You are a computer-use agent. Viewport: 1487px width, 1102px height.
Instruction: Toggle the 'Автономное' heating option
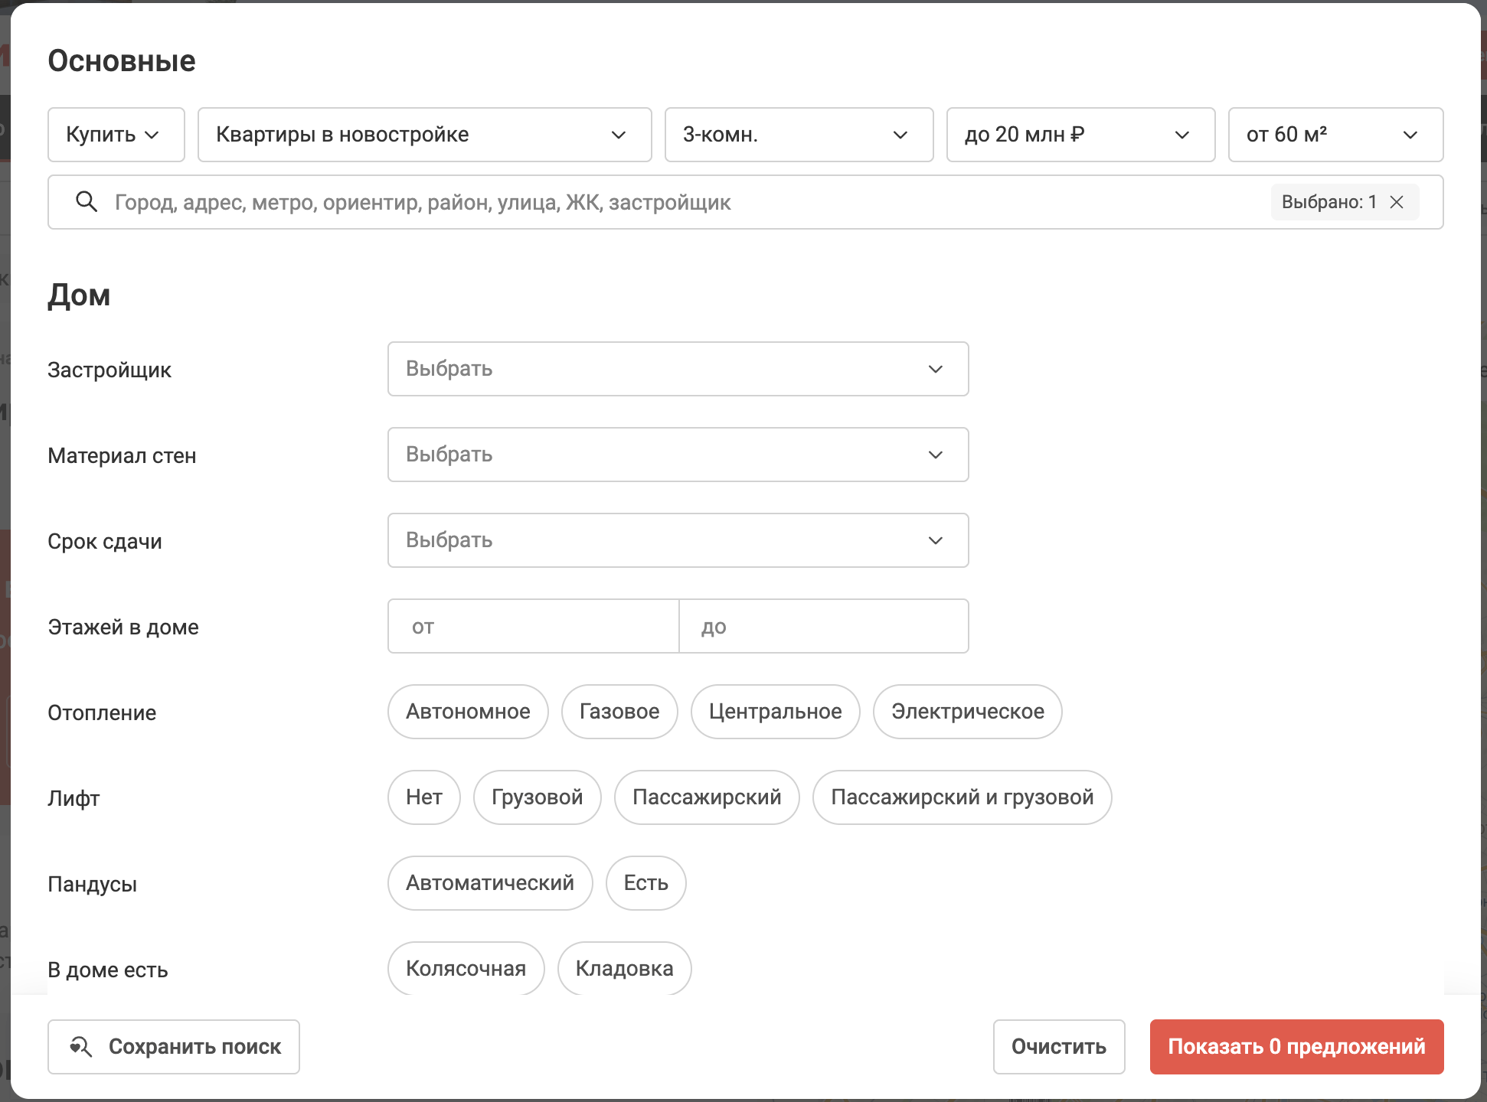pyautogui.click(x=468, y=712)
